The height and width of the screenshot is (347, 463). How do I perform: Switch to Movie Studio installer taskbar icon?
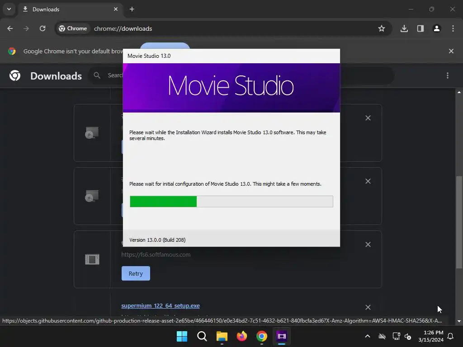click(x=282, y=336)
